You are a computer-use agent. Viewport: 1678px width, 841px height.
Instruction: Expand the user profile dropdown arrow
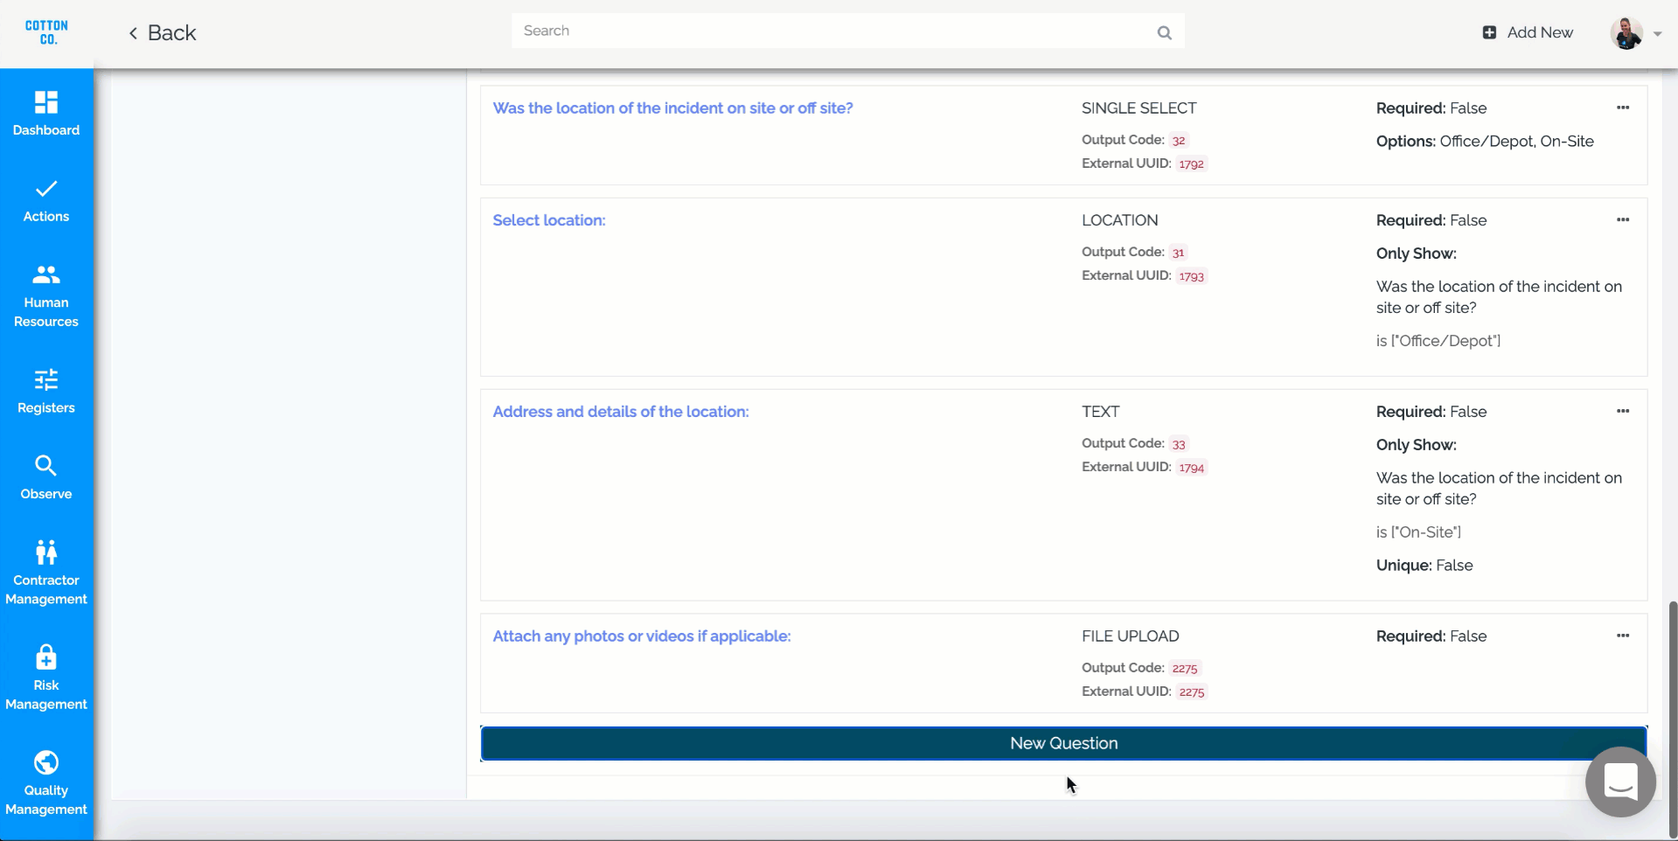(x=1657, y=34)
